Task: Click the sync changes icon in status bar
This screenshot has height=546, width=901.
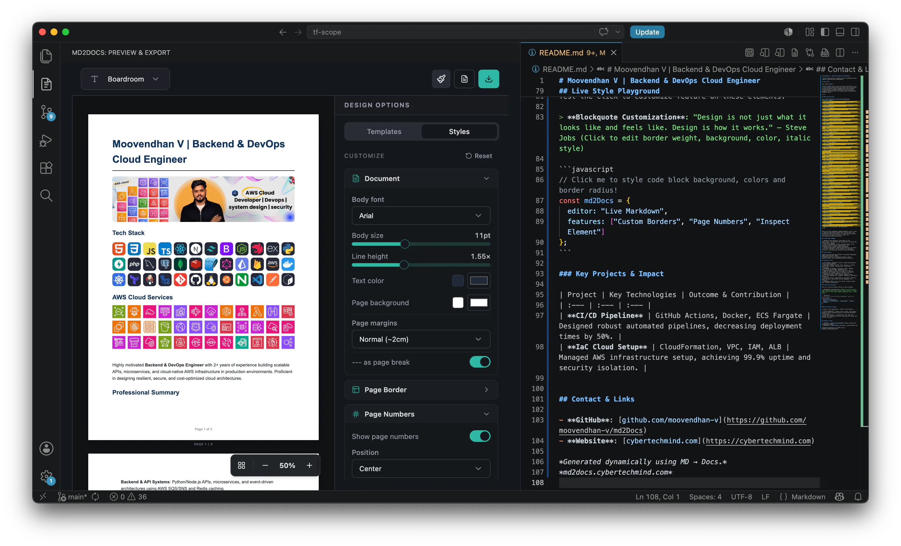Action: coord(95,497)
